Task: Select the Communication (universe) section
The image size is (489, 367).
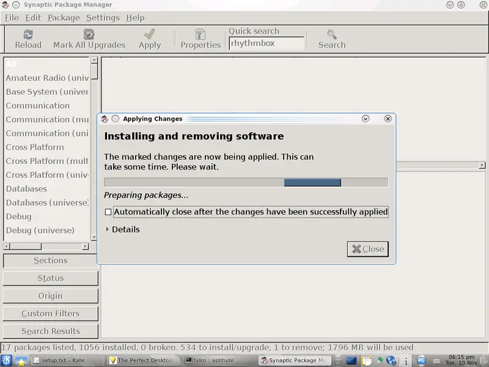Action: click(x=46, y=133)
